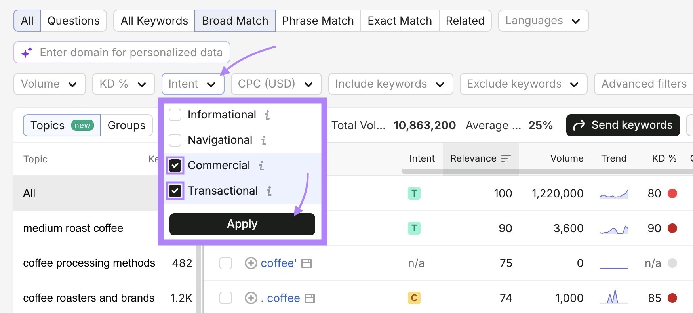This screenshot has height=313, width=693.
Task: Select checkbox for coffee' keyword row
Action: 226,263
